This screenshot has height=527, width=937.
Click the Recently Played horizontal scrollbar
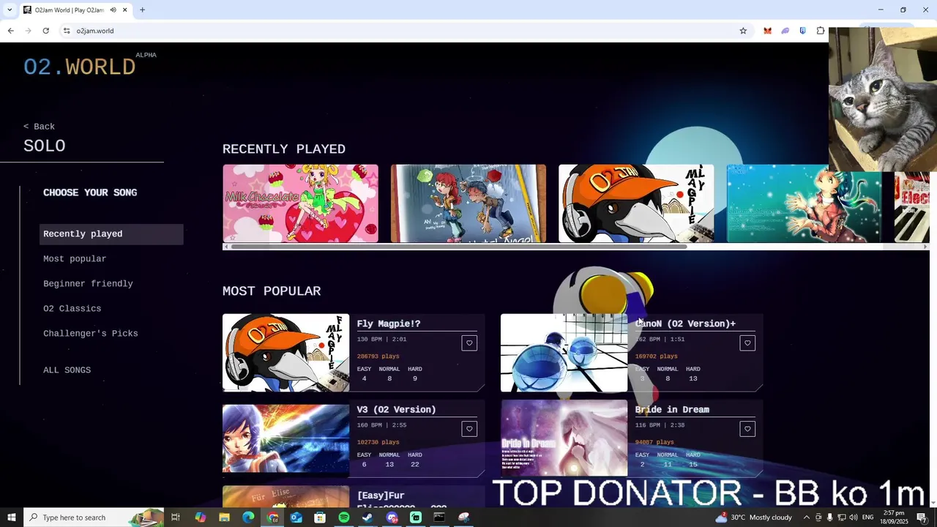460,247
